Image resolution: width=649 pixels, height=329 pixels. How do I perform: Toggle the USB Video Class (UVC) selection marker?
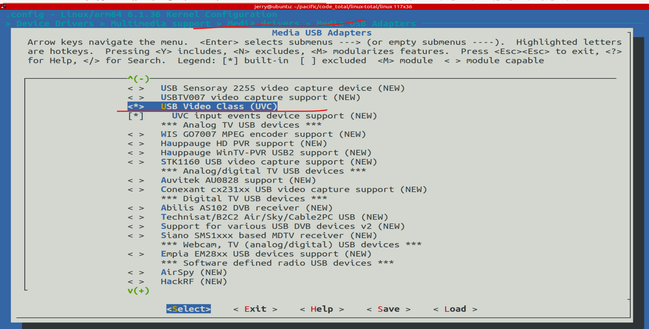click(x=136, y=107)
